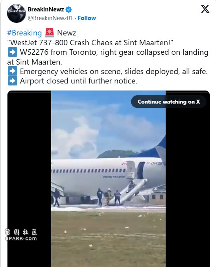Click the arrow emoji beside WS2276 line
The image size is (216, 267).
13,52
